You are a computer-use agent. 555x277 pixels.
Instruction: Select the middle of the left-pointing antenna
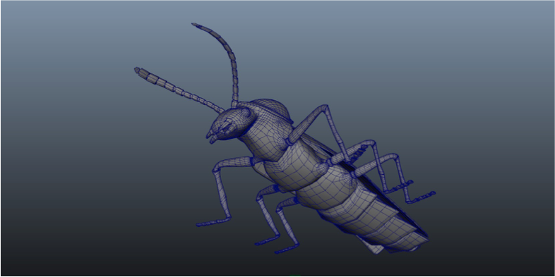click(181, 91)
